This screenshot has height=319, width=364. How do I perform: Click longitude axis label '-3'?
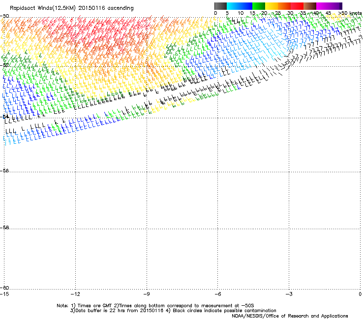click(x=289, y=294)
